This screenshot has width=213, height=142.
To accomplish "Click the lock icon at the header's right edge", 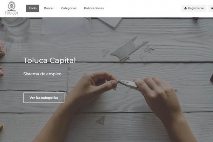I will click(212, 8).
